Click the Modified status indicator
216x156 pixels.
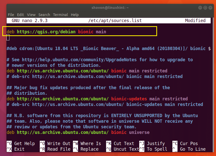[195, 21]
